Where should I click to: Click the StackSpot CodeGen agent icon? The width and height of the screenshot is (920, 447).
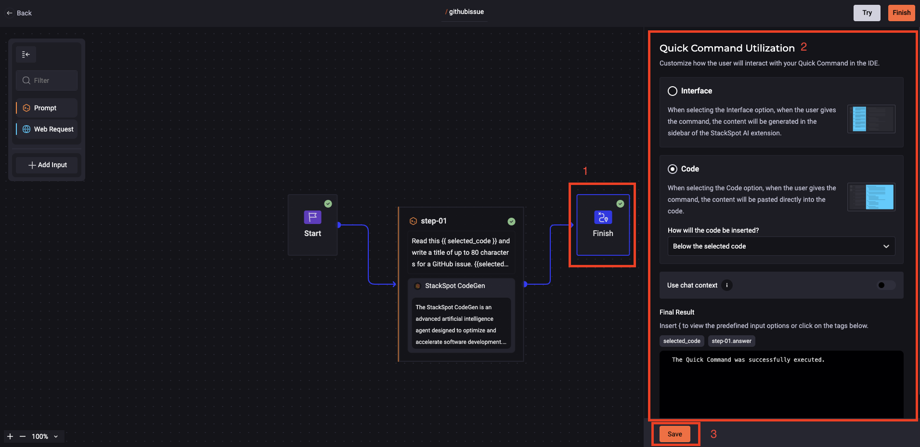[x=417, y=286]
